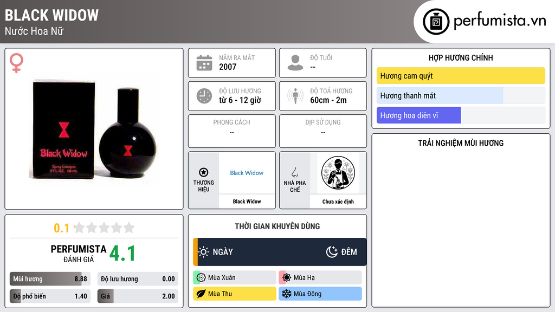
Task: Click the Hương cam quýt accord bar
Action: 461,76
